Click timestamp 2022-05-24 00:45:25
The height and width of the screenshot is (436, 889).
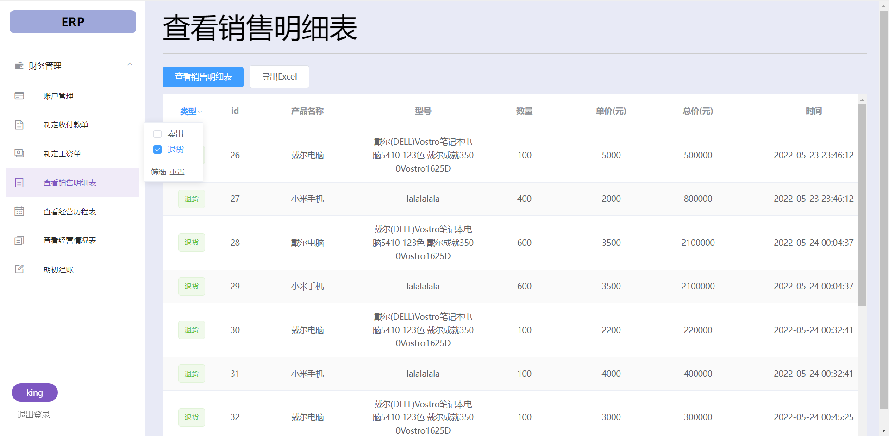(x=814, y=417)
